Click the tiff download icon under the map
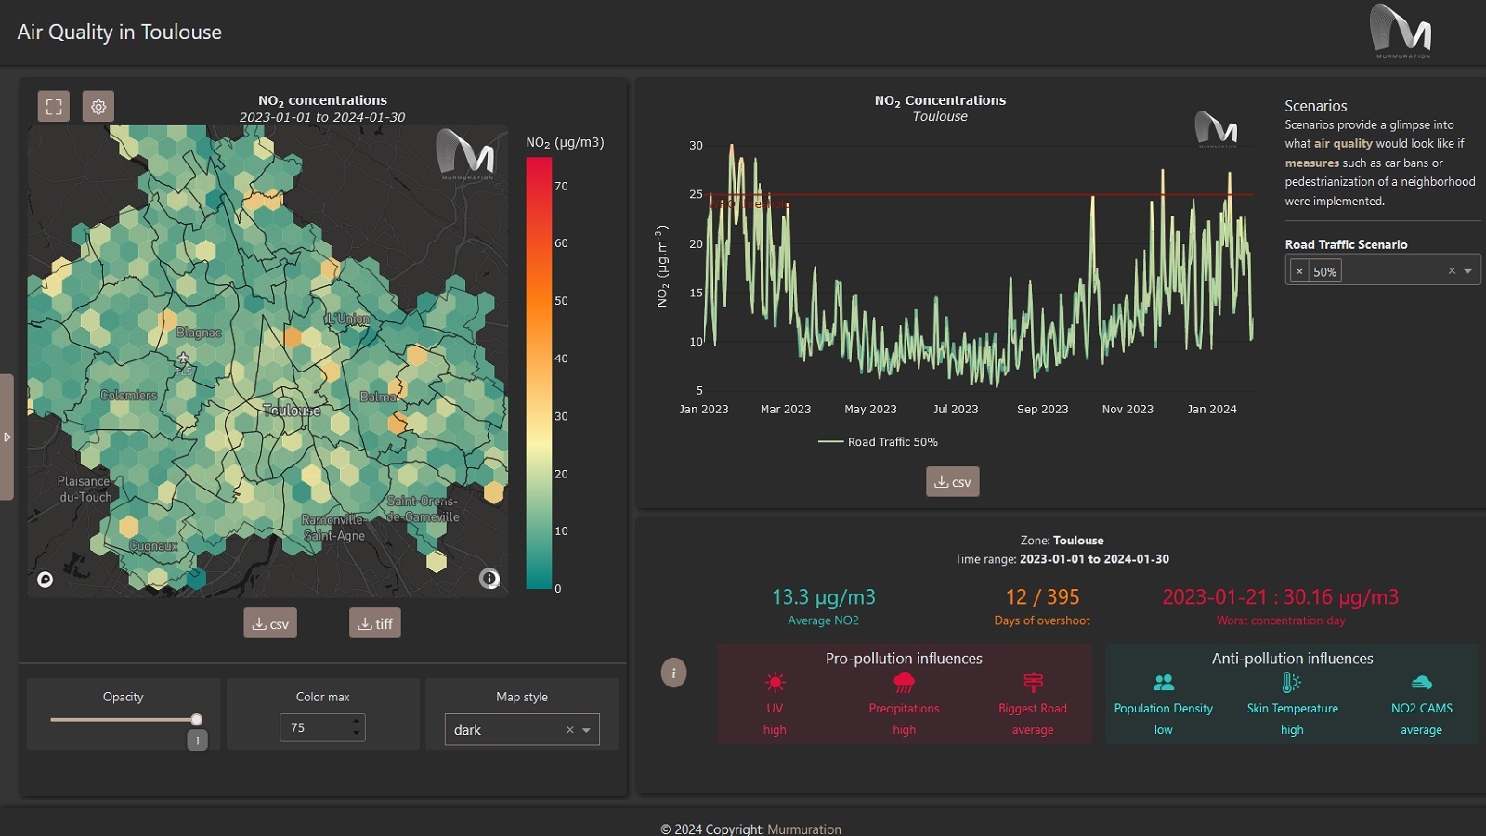Viewport: 1486px width, 836px height. coord(375,622)
